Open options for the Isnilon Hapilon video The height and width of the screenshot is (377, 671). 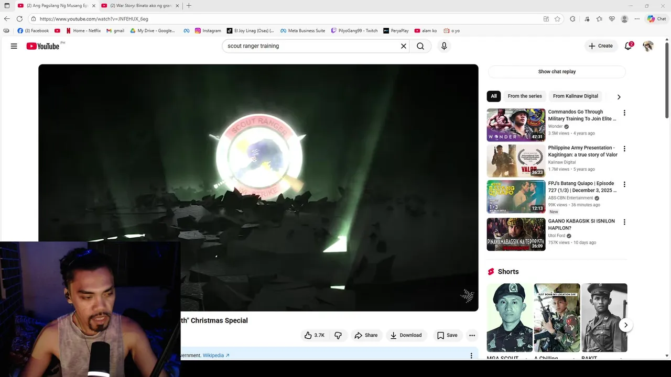tap(624, 222)
